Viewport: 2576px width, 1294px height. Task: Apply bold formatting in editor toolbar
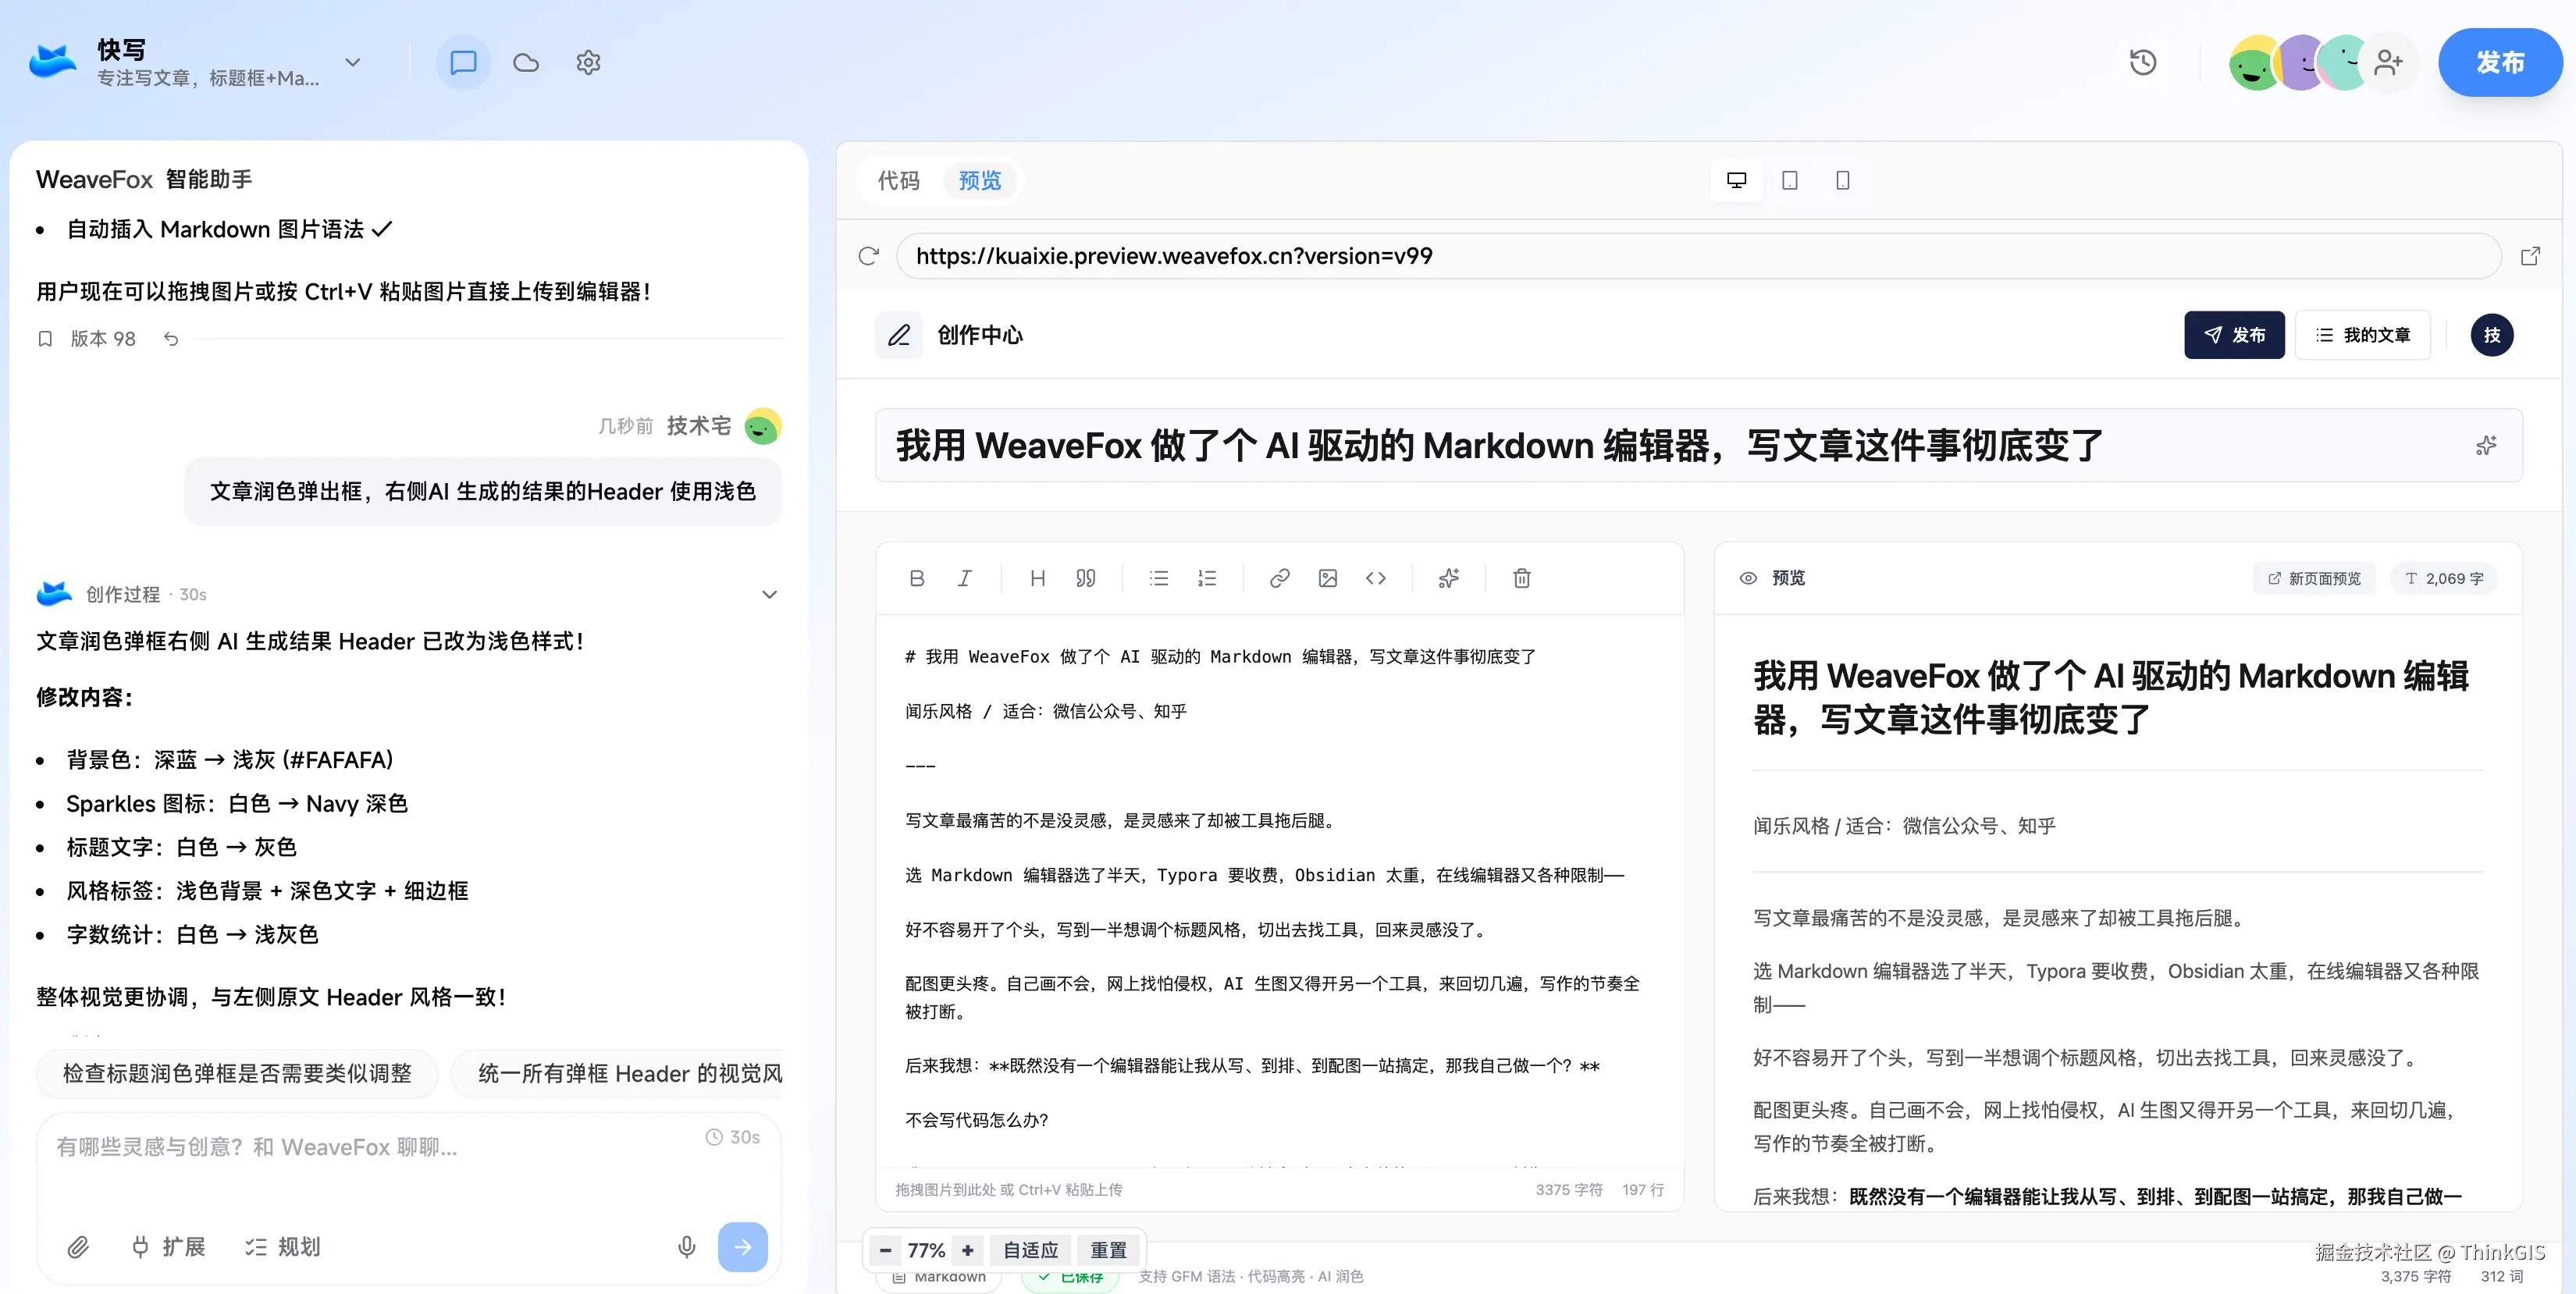coord(917,578)
